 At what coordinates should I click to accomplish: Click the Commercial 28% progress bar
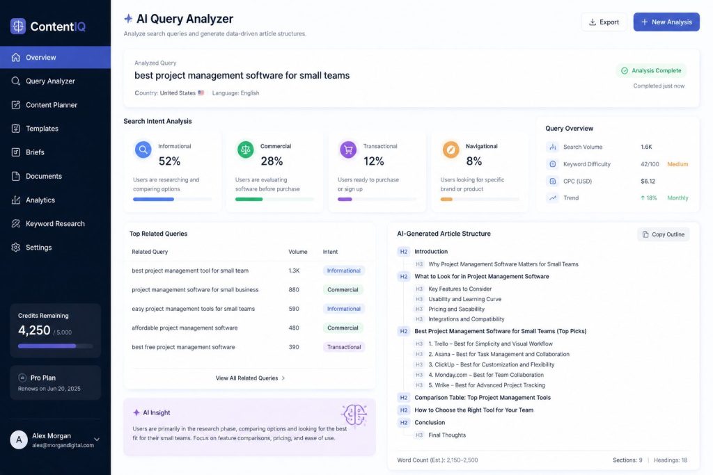coord(274,199)
